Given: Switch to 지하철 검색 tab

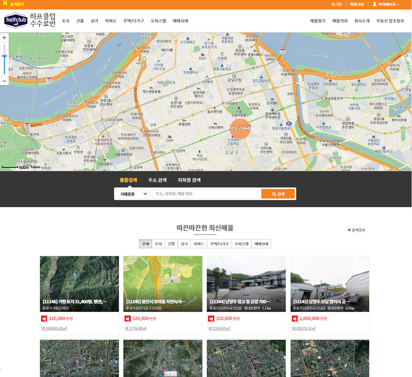Looking at the screenshot, I should 189,180.
